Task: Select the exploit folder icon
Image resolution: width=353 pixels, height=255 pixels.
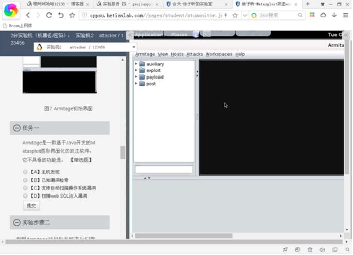Action: (142, 70)
